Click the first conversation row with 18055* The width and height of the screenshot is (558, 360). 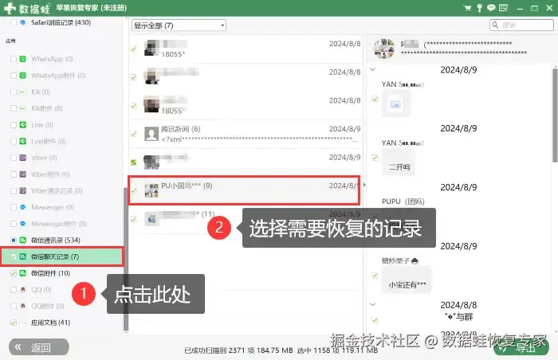(x=246, y=49)
